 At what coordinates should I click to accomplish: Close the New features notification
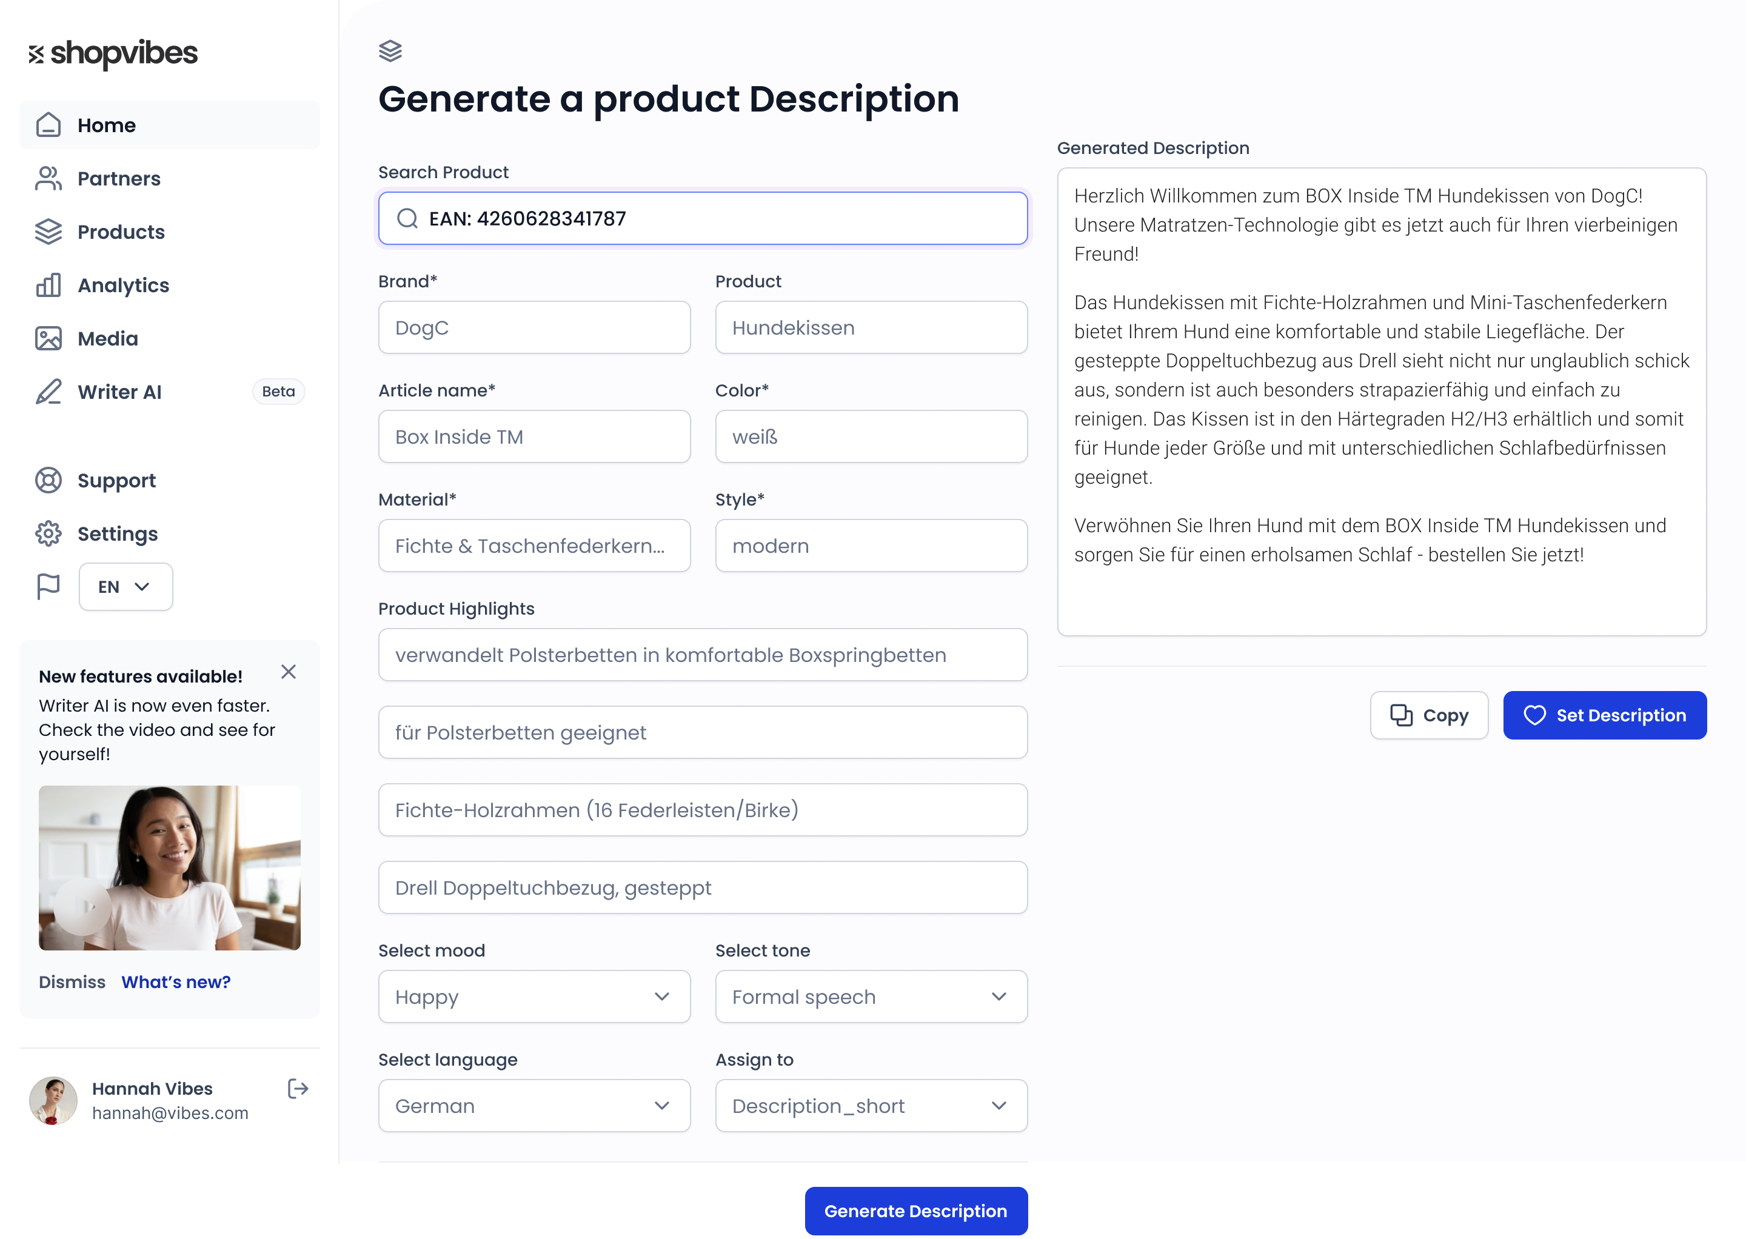pos(289,672)
